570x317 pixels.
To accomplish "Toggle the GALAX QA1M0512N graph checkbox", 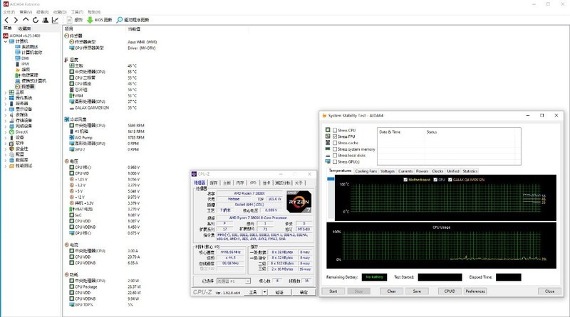I will pyautogui.click(x=450, y=180).
